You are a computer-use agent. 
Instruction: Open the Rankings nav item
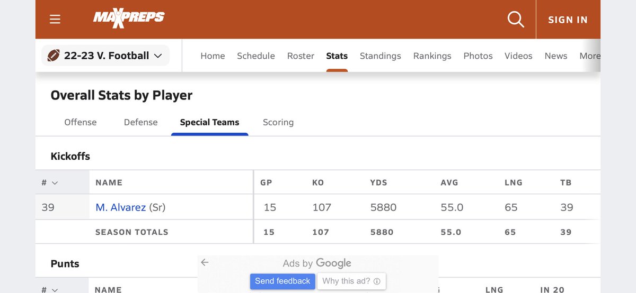[432, 56]
